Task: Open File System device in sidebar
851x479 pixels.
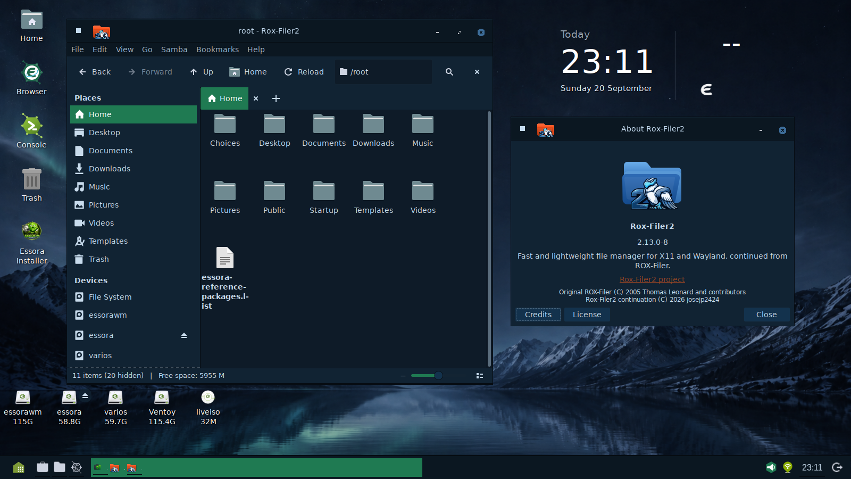Action: pyautogui.click(x=134, y=297)
